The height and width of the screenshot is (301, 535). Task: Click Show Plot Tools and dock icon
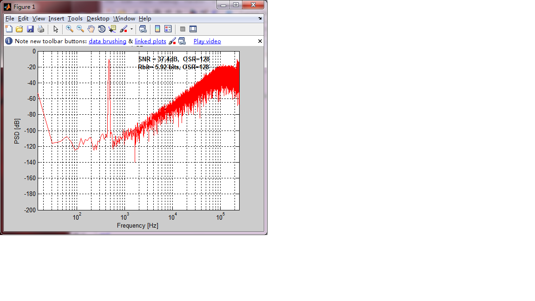click(x=193, y=29)
